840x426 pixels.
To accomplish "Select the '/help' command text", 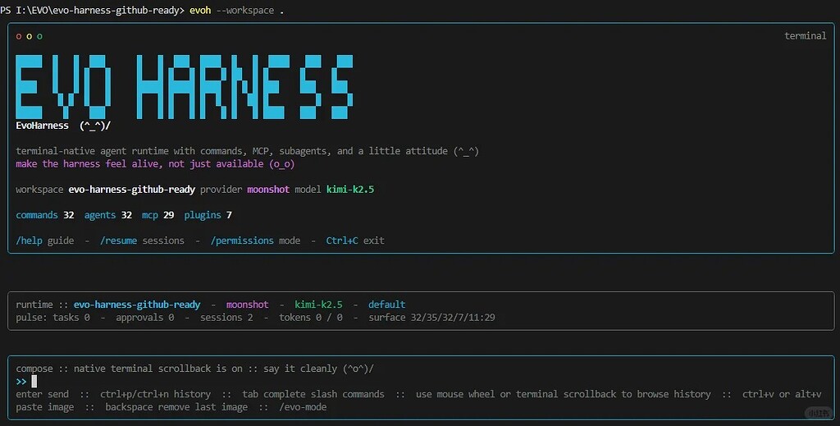I will click(29, 240).
